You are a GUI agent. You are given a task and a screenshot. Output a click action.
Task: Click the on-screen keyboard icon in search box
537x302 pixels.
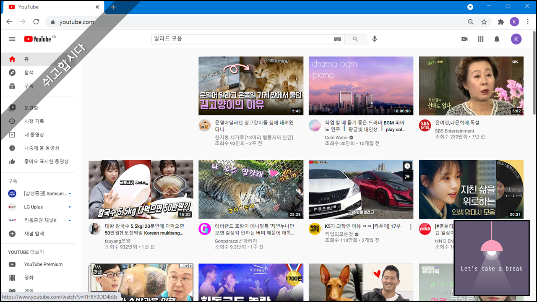pyautogui.click(x=337, y=39)
